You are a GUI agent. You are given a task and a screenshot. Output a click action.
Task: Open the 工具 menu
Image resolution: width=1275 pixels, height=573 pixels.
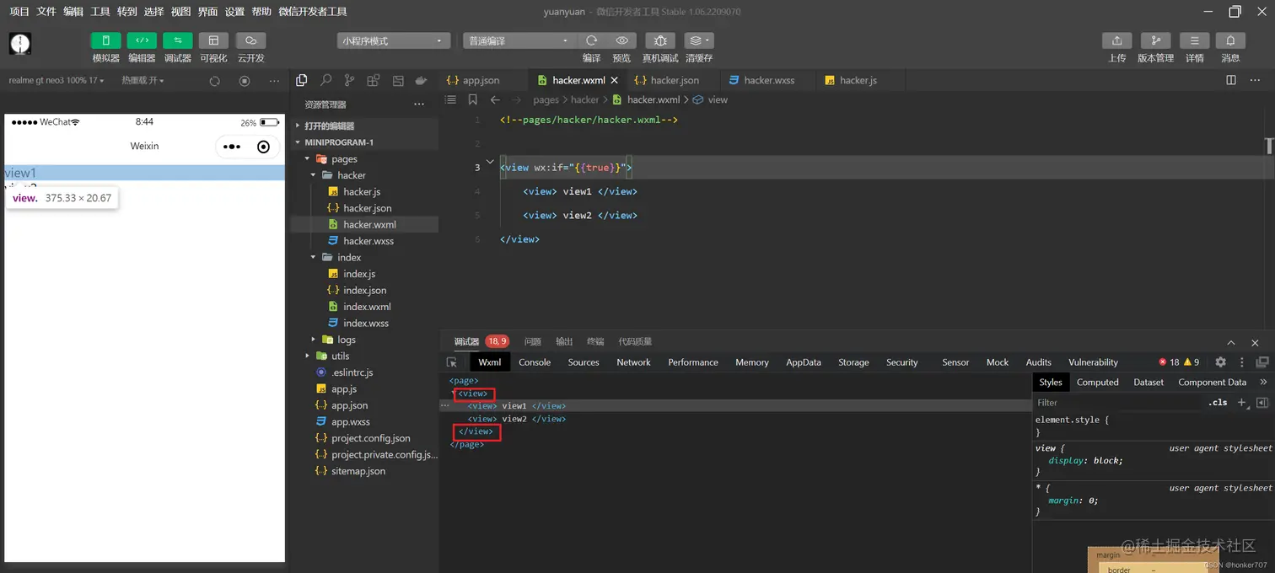[100, 12]
